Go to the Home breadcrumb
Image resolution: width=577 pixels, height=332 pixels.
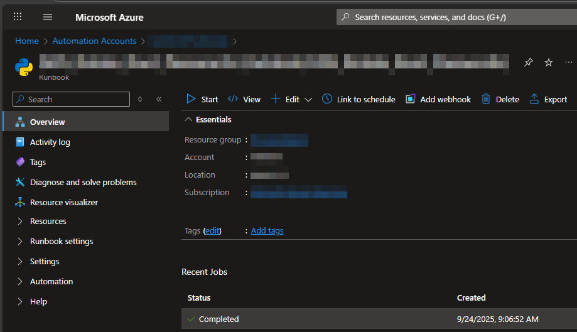27,41
